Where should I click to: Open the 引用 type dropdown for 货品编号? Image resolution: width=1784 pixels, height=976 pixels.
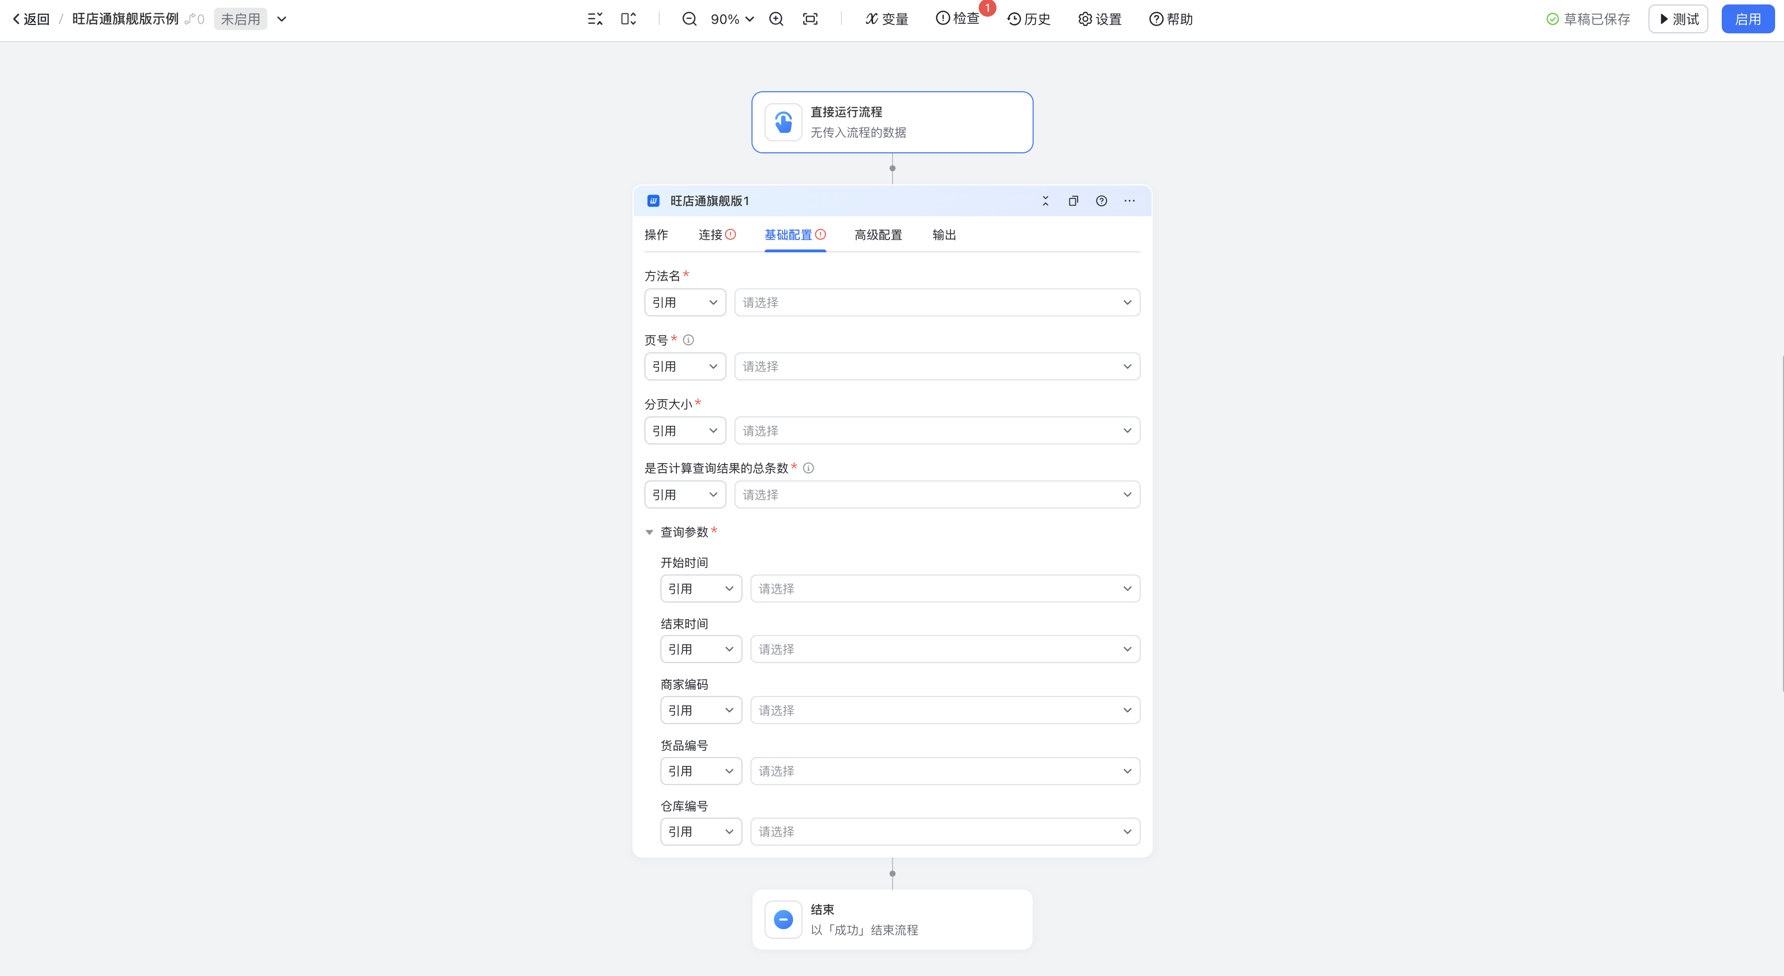(701, 771)
